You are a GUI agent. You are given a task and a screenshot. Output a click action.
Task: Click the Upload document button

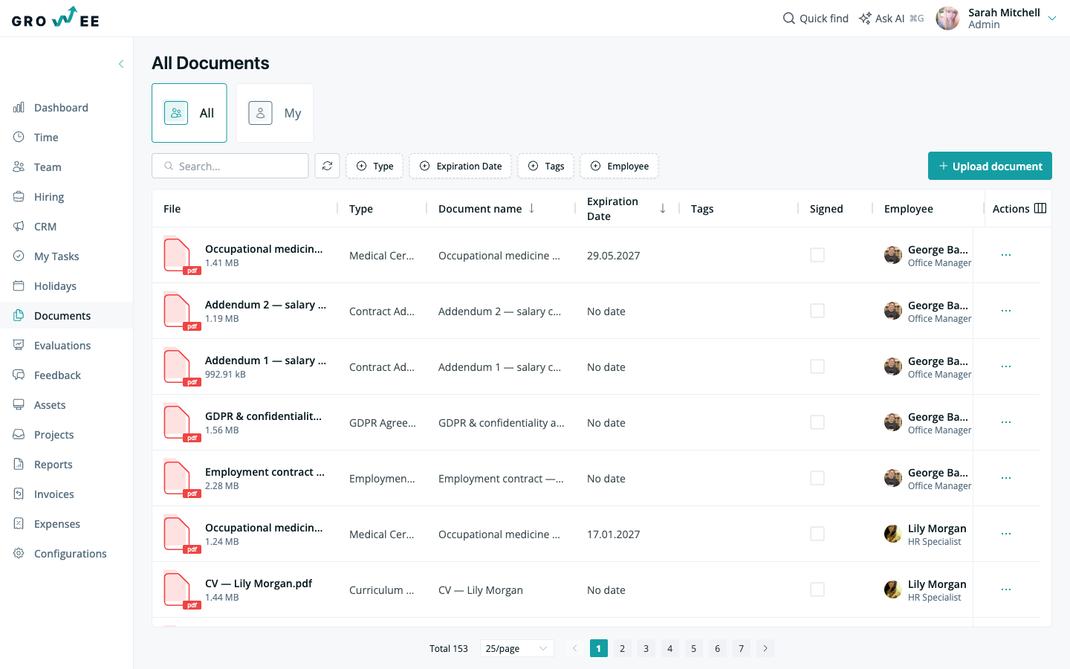pyautogui.click(x=990, y=166)
